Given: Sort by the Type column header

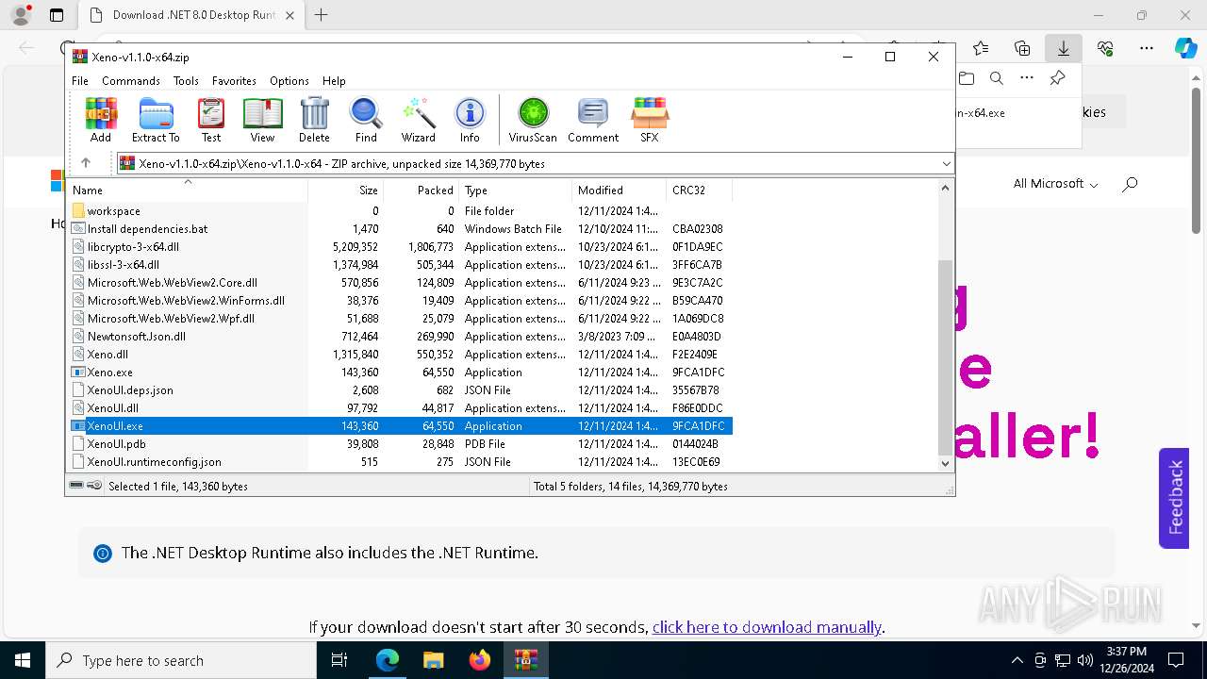Looking at the screenshot, I should pyautogui.click(x=516, y=190).
